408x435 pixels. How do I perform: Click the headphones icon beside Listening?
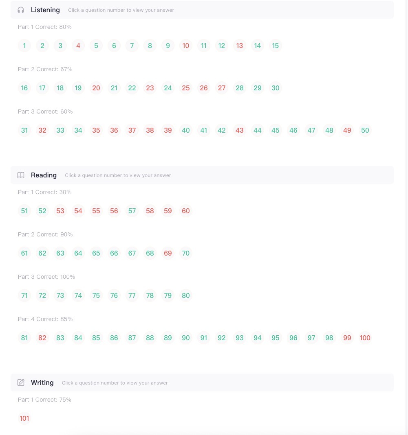tap(21, 10)
